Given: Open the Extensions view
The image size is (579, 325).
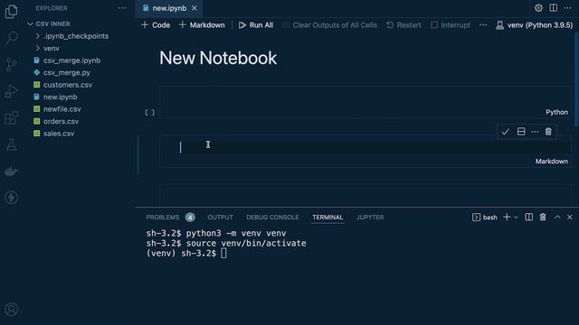Looking at the screenshot, I should (x=11, y=118).
